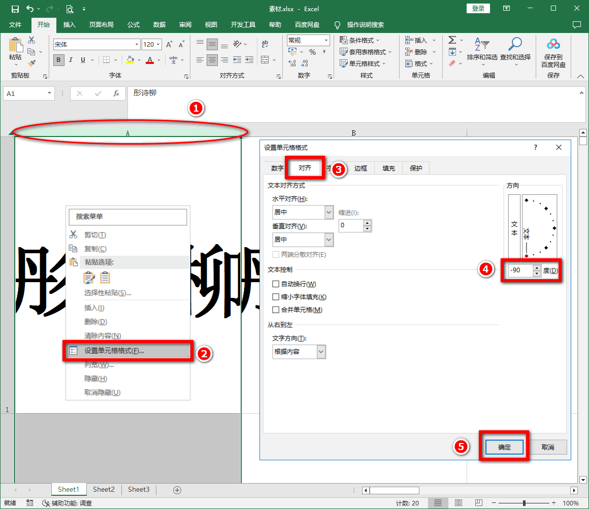This screenshot has height=509, width=589.
Task: Cut selection using scissors icon in ribbon
Action: [x=31, y=40]
